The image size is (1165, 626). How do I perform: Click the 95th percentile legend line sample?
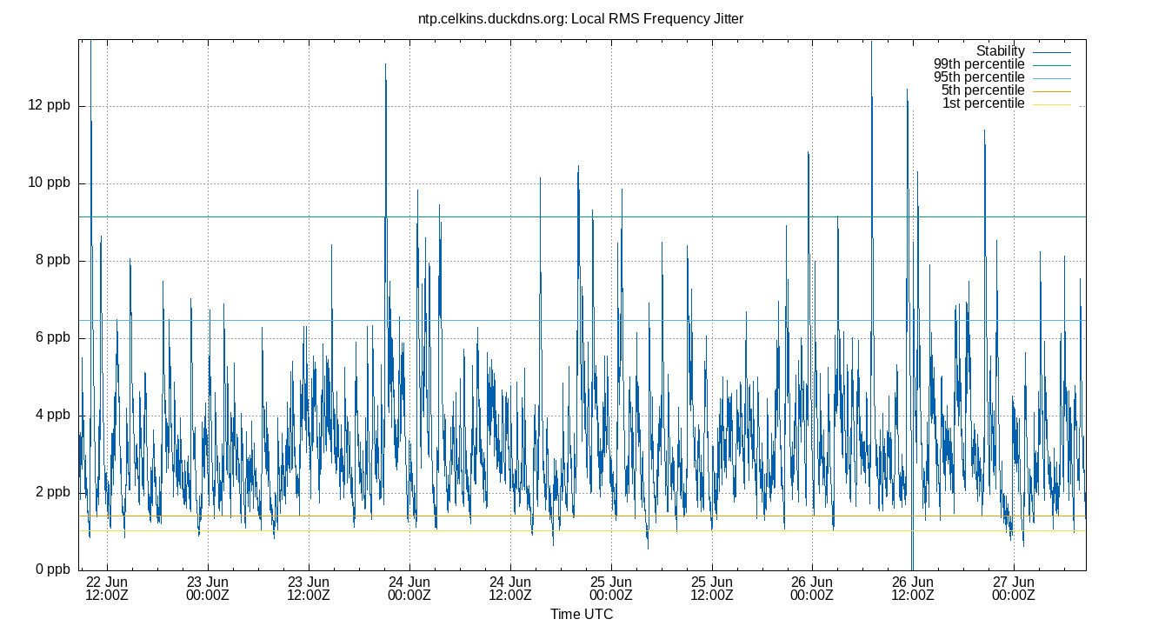click(x=1052, y=78)
